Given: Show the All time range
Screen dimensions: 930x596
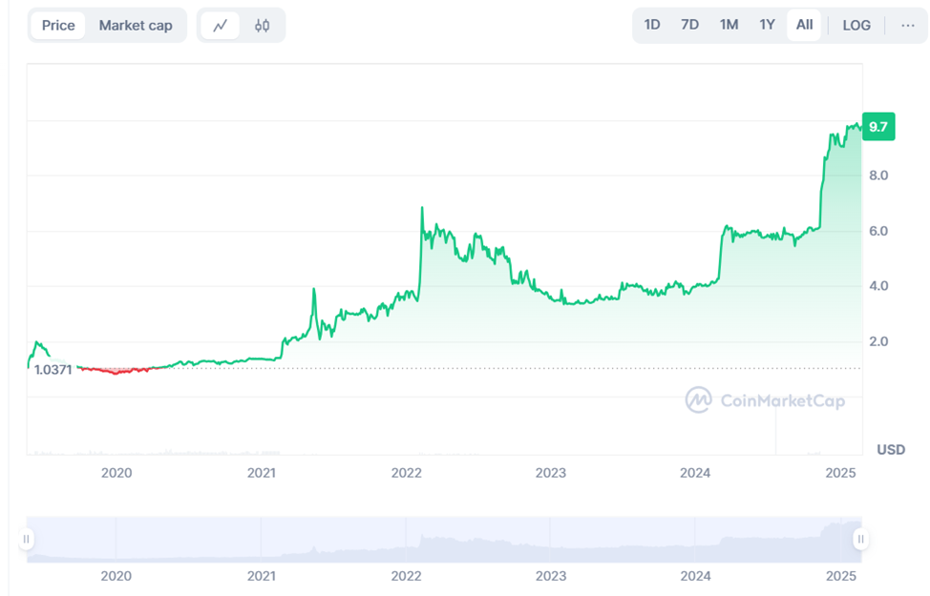Looking at the screenshot, I should click(x=804, y=25).
